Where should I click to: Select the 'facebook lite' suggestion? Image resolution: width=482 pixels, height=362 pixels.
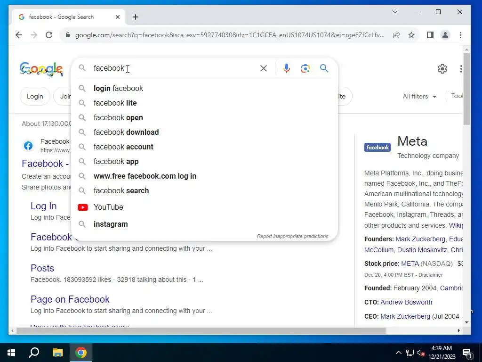[204, 103]
